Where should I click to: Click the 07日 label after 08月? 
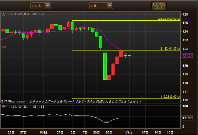tap(60, 133)
